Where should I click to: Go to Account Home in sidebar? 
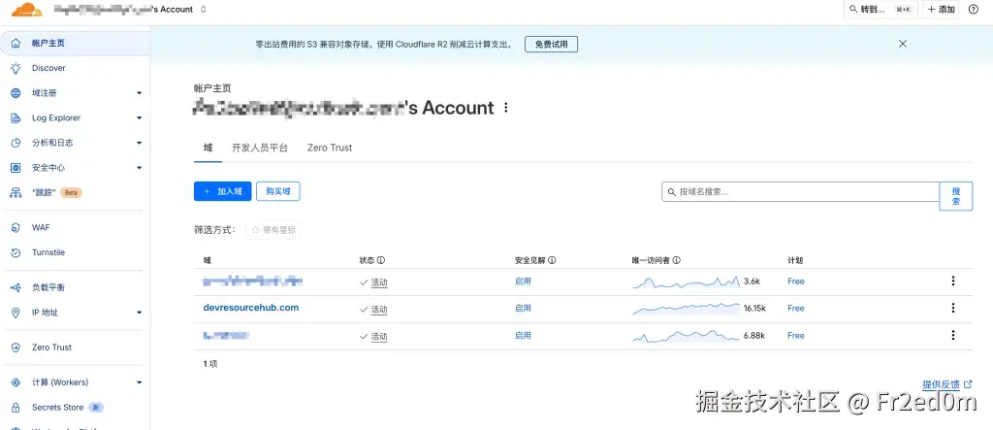coord(75,43)
